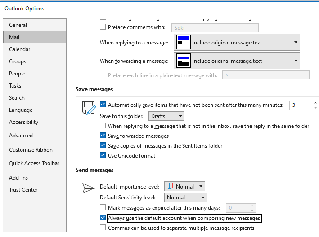The width and height of the screenshot is (319, 237).
Task: Enable Preface comments with checkbox
Action: coord(103,27)
